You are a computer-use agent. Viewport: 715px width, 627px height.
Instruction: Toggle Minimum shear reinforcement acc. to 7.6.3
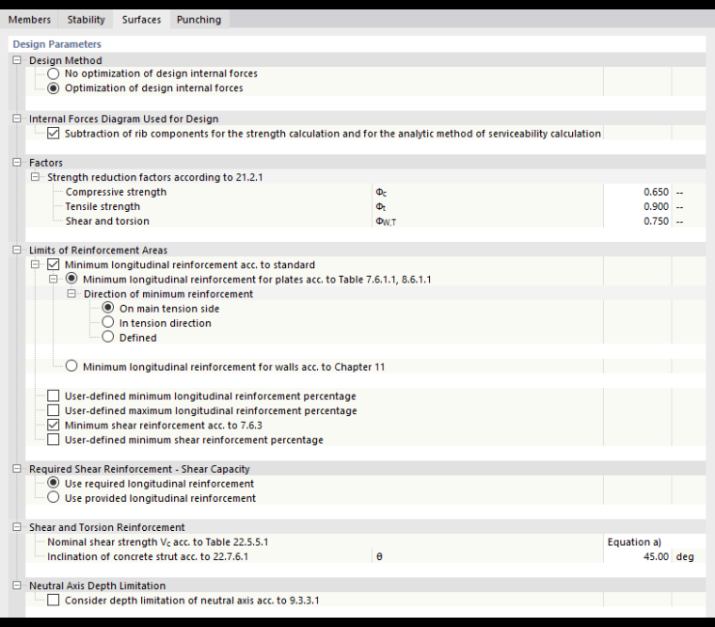54,425
